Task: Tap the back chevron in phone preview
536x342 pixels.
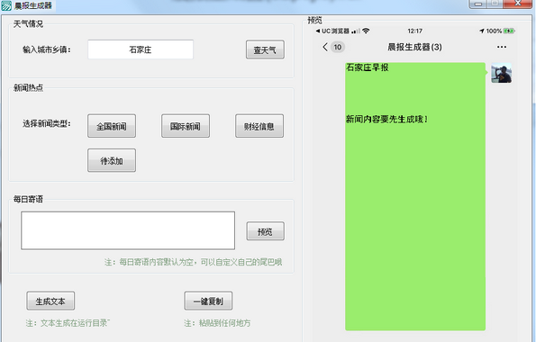Action: tap(325, 47)
